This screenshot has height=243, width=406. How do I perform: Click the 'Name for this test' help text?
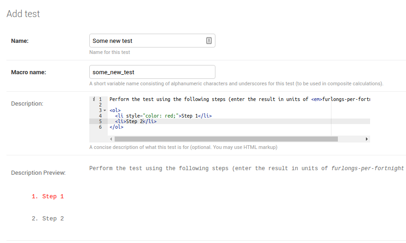[110, 53]
